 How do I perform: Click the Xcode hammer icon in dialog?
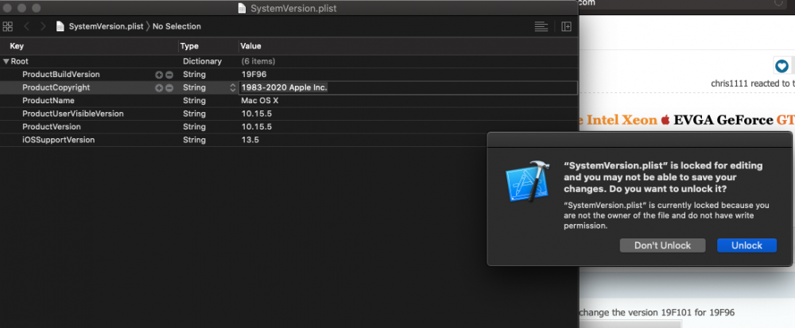point(527,182)
